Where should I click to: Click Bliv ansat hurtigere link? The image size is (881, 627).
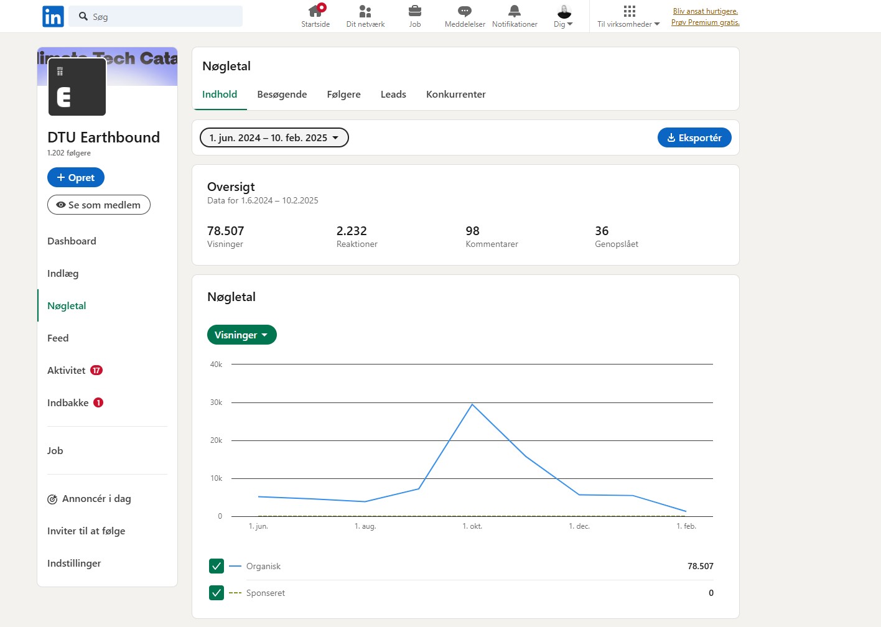[706, 11]
